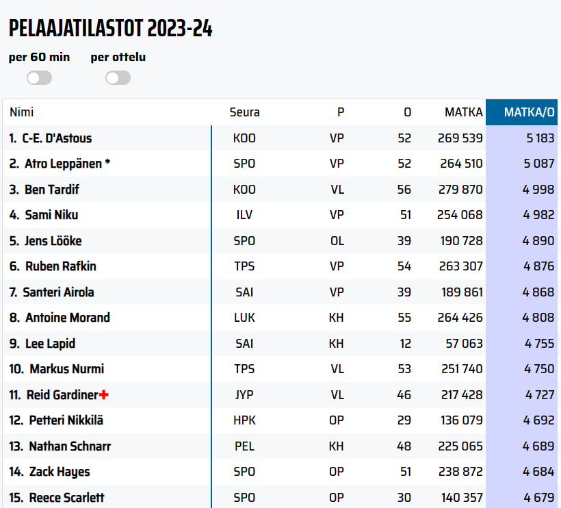Screen dimensions: 561x508
Task: Open Ruben Rafkin player page
Action: point(61,266)
